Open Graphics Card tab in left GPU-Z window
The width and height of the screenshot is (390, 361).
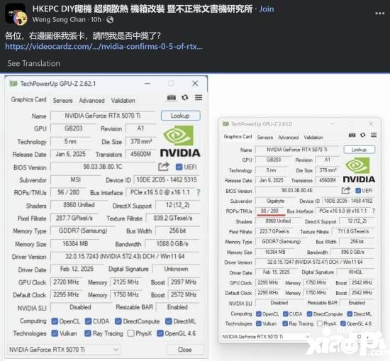click(28, 99)
